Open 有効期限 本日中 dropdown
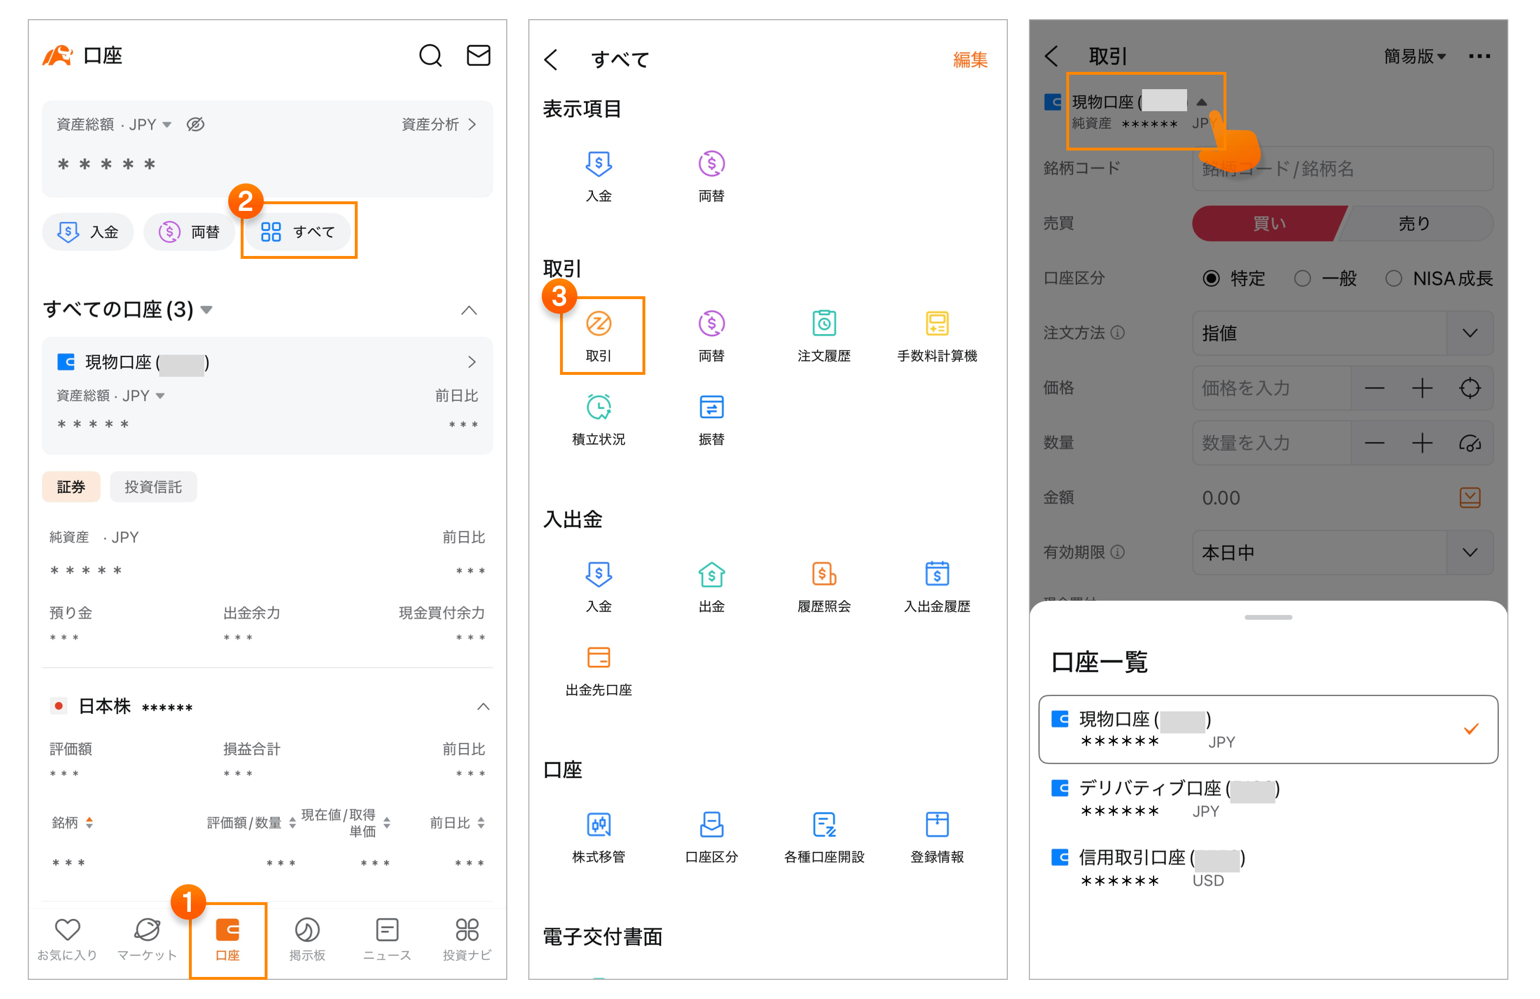The height and width of the screenshot is (999, 1540). (1342, 553)
